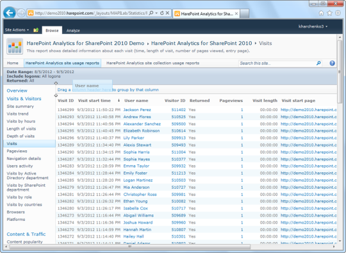The image size is (346, 253).
Task: Open the Content popularity report
Action: coord(24,242)
